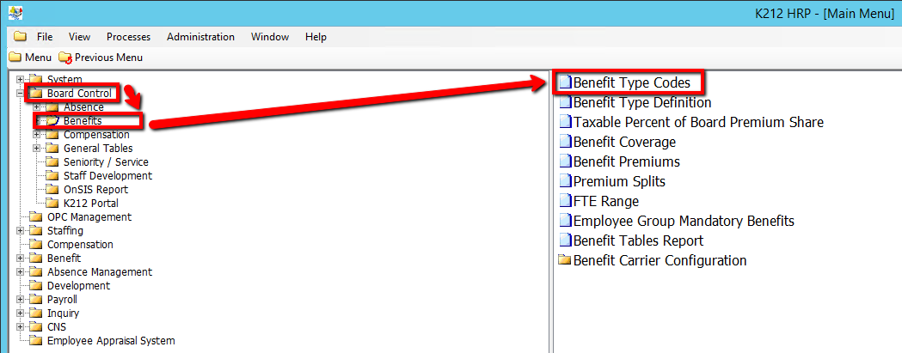902x353 pixels.
Task: Open the Window menu
Action: [x=270, y=37]
